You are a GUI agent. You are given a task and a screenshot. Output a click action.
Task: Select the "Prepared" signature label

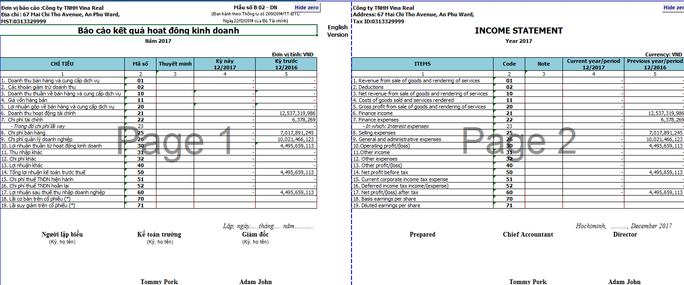point(422,235)
